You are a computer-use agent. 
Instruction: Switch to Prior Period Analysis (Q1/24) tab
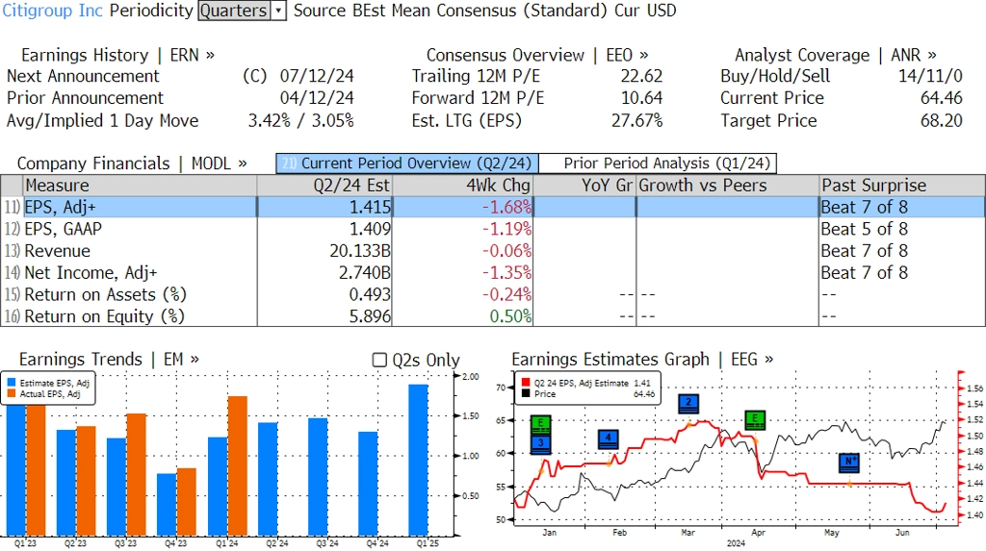pos(658,163)
